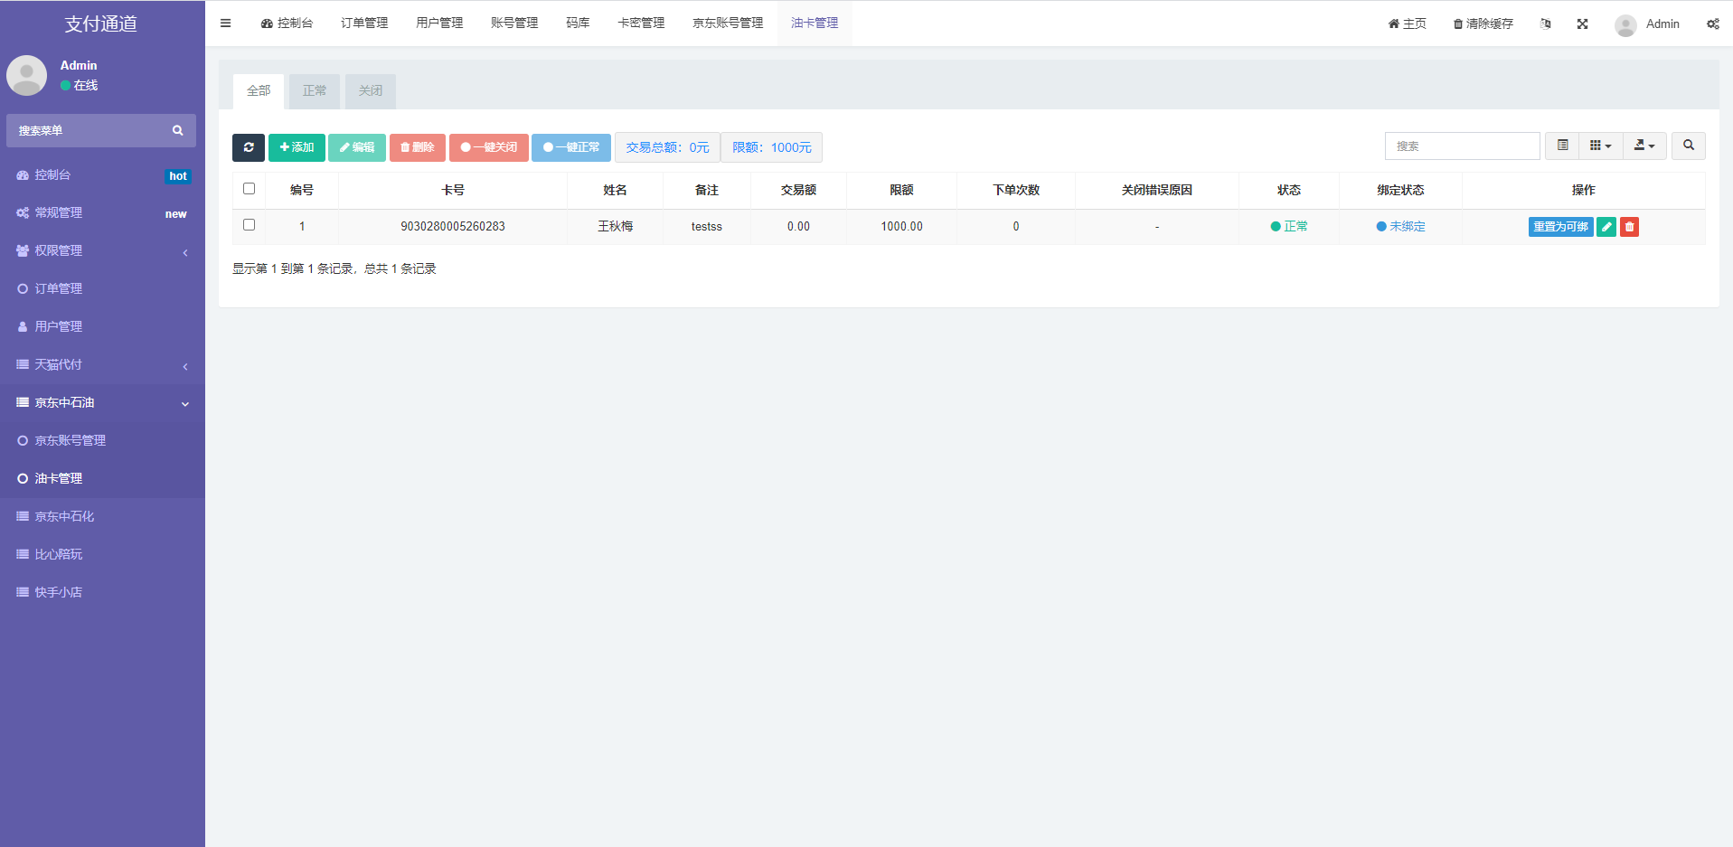
Task: Click the dark refresh icon button
Action: [248, 147]
